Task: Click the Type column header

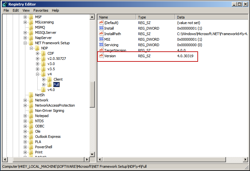Action: tap(156, 17)
